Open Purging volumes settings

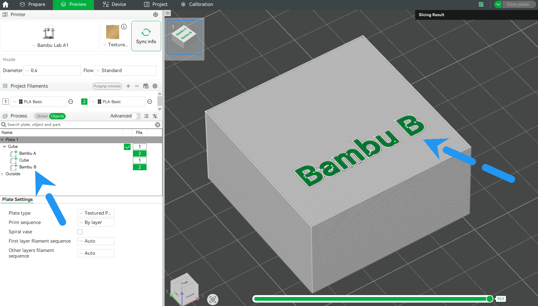[107, 86]
